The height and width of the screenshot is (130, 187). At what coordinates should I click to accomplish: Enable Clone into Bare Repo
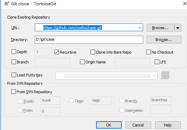point(93,52)
